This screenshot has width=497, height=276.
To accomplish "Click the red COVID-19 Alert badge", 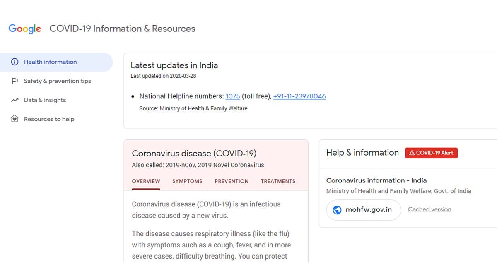I will tap(431, 153).
